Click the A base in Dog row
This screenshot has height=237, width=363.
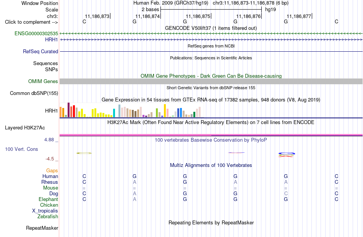pos(135,193)
